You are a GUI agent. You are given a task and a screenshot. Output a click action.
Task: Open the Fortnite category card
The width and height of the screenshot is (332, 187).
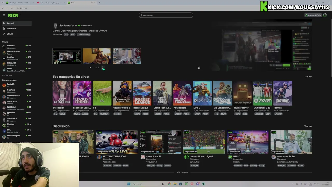[x=283, y=93]
